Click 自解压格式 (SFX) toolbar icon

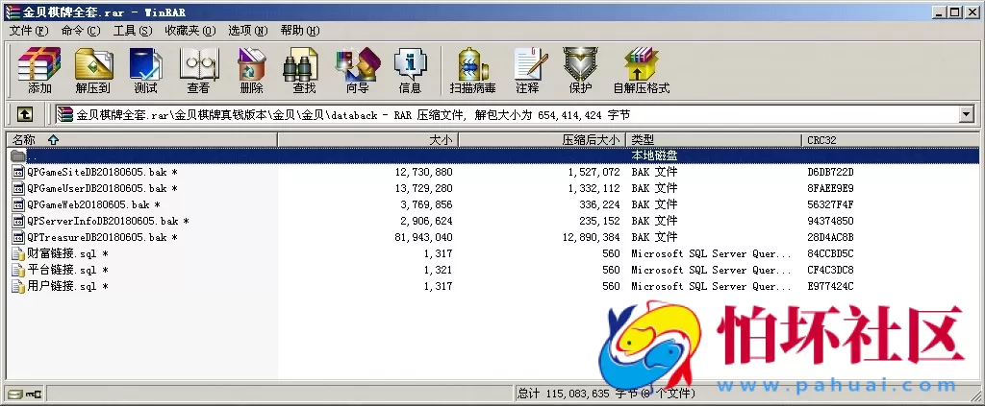[x=642, y=70]
